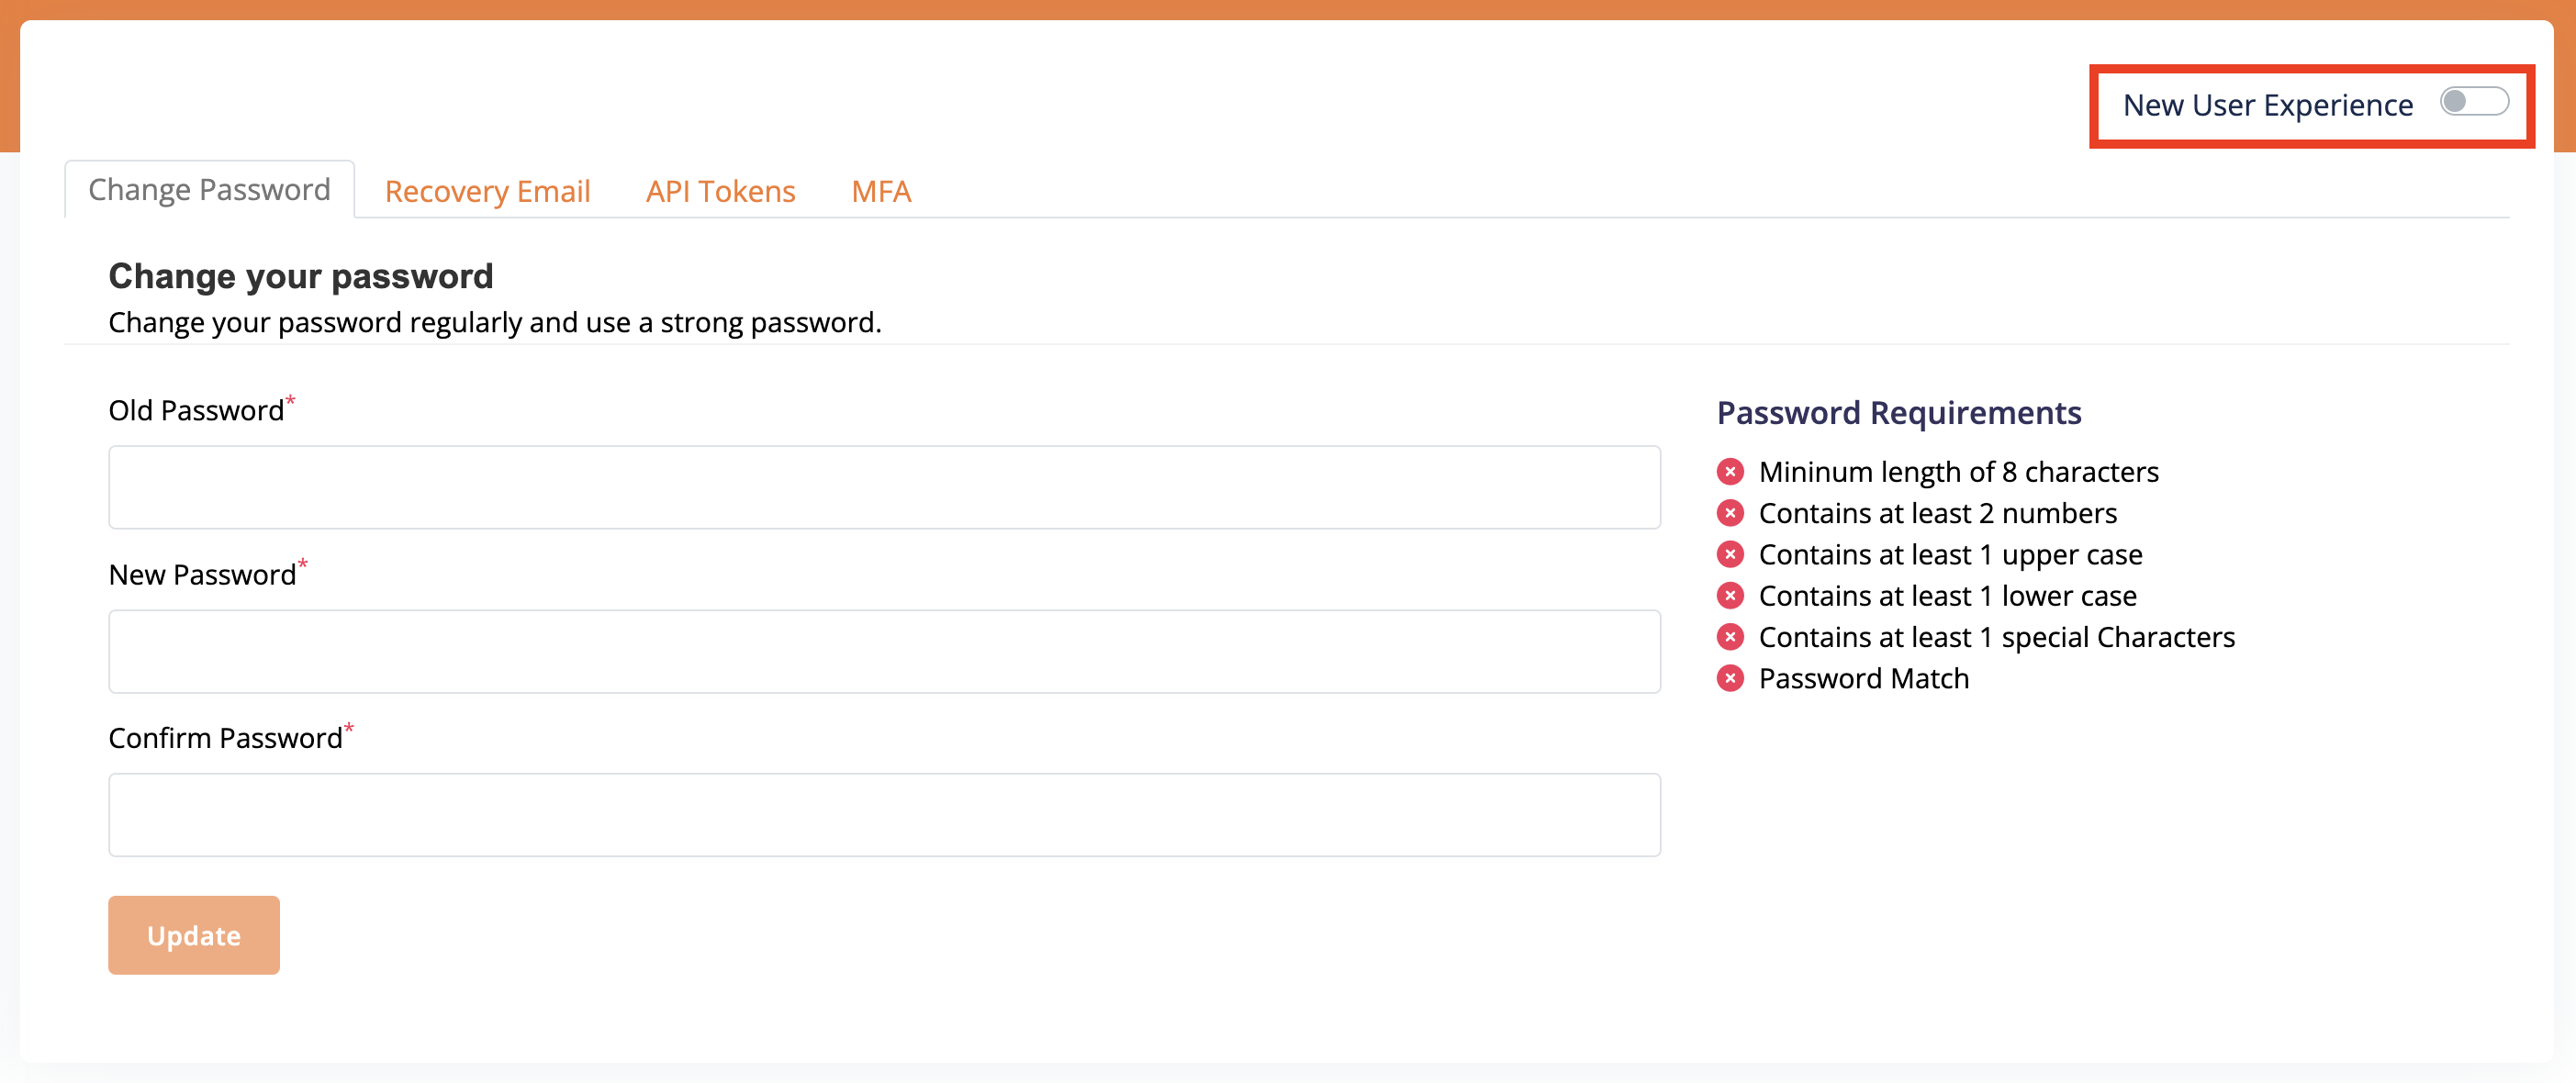Click the Update button
Viewport: 2576px width, 1083px height.
(194, 935)
